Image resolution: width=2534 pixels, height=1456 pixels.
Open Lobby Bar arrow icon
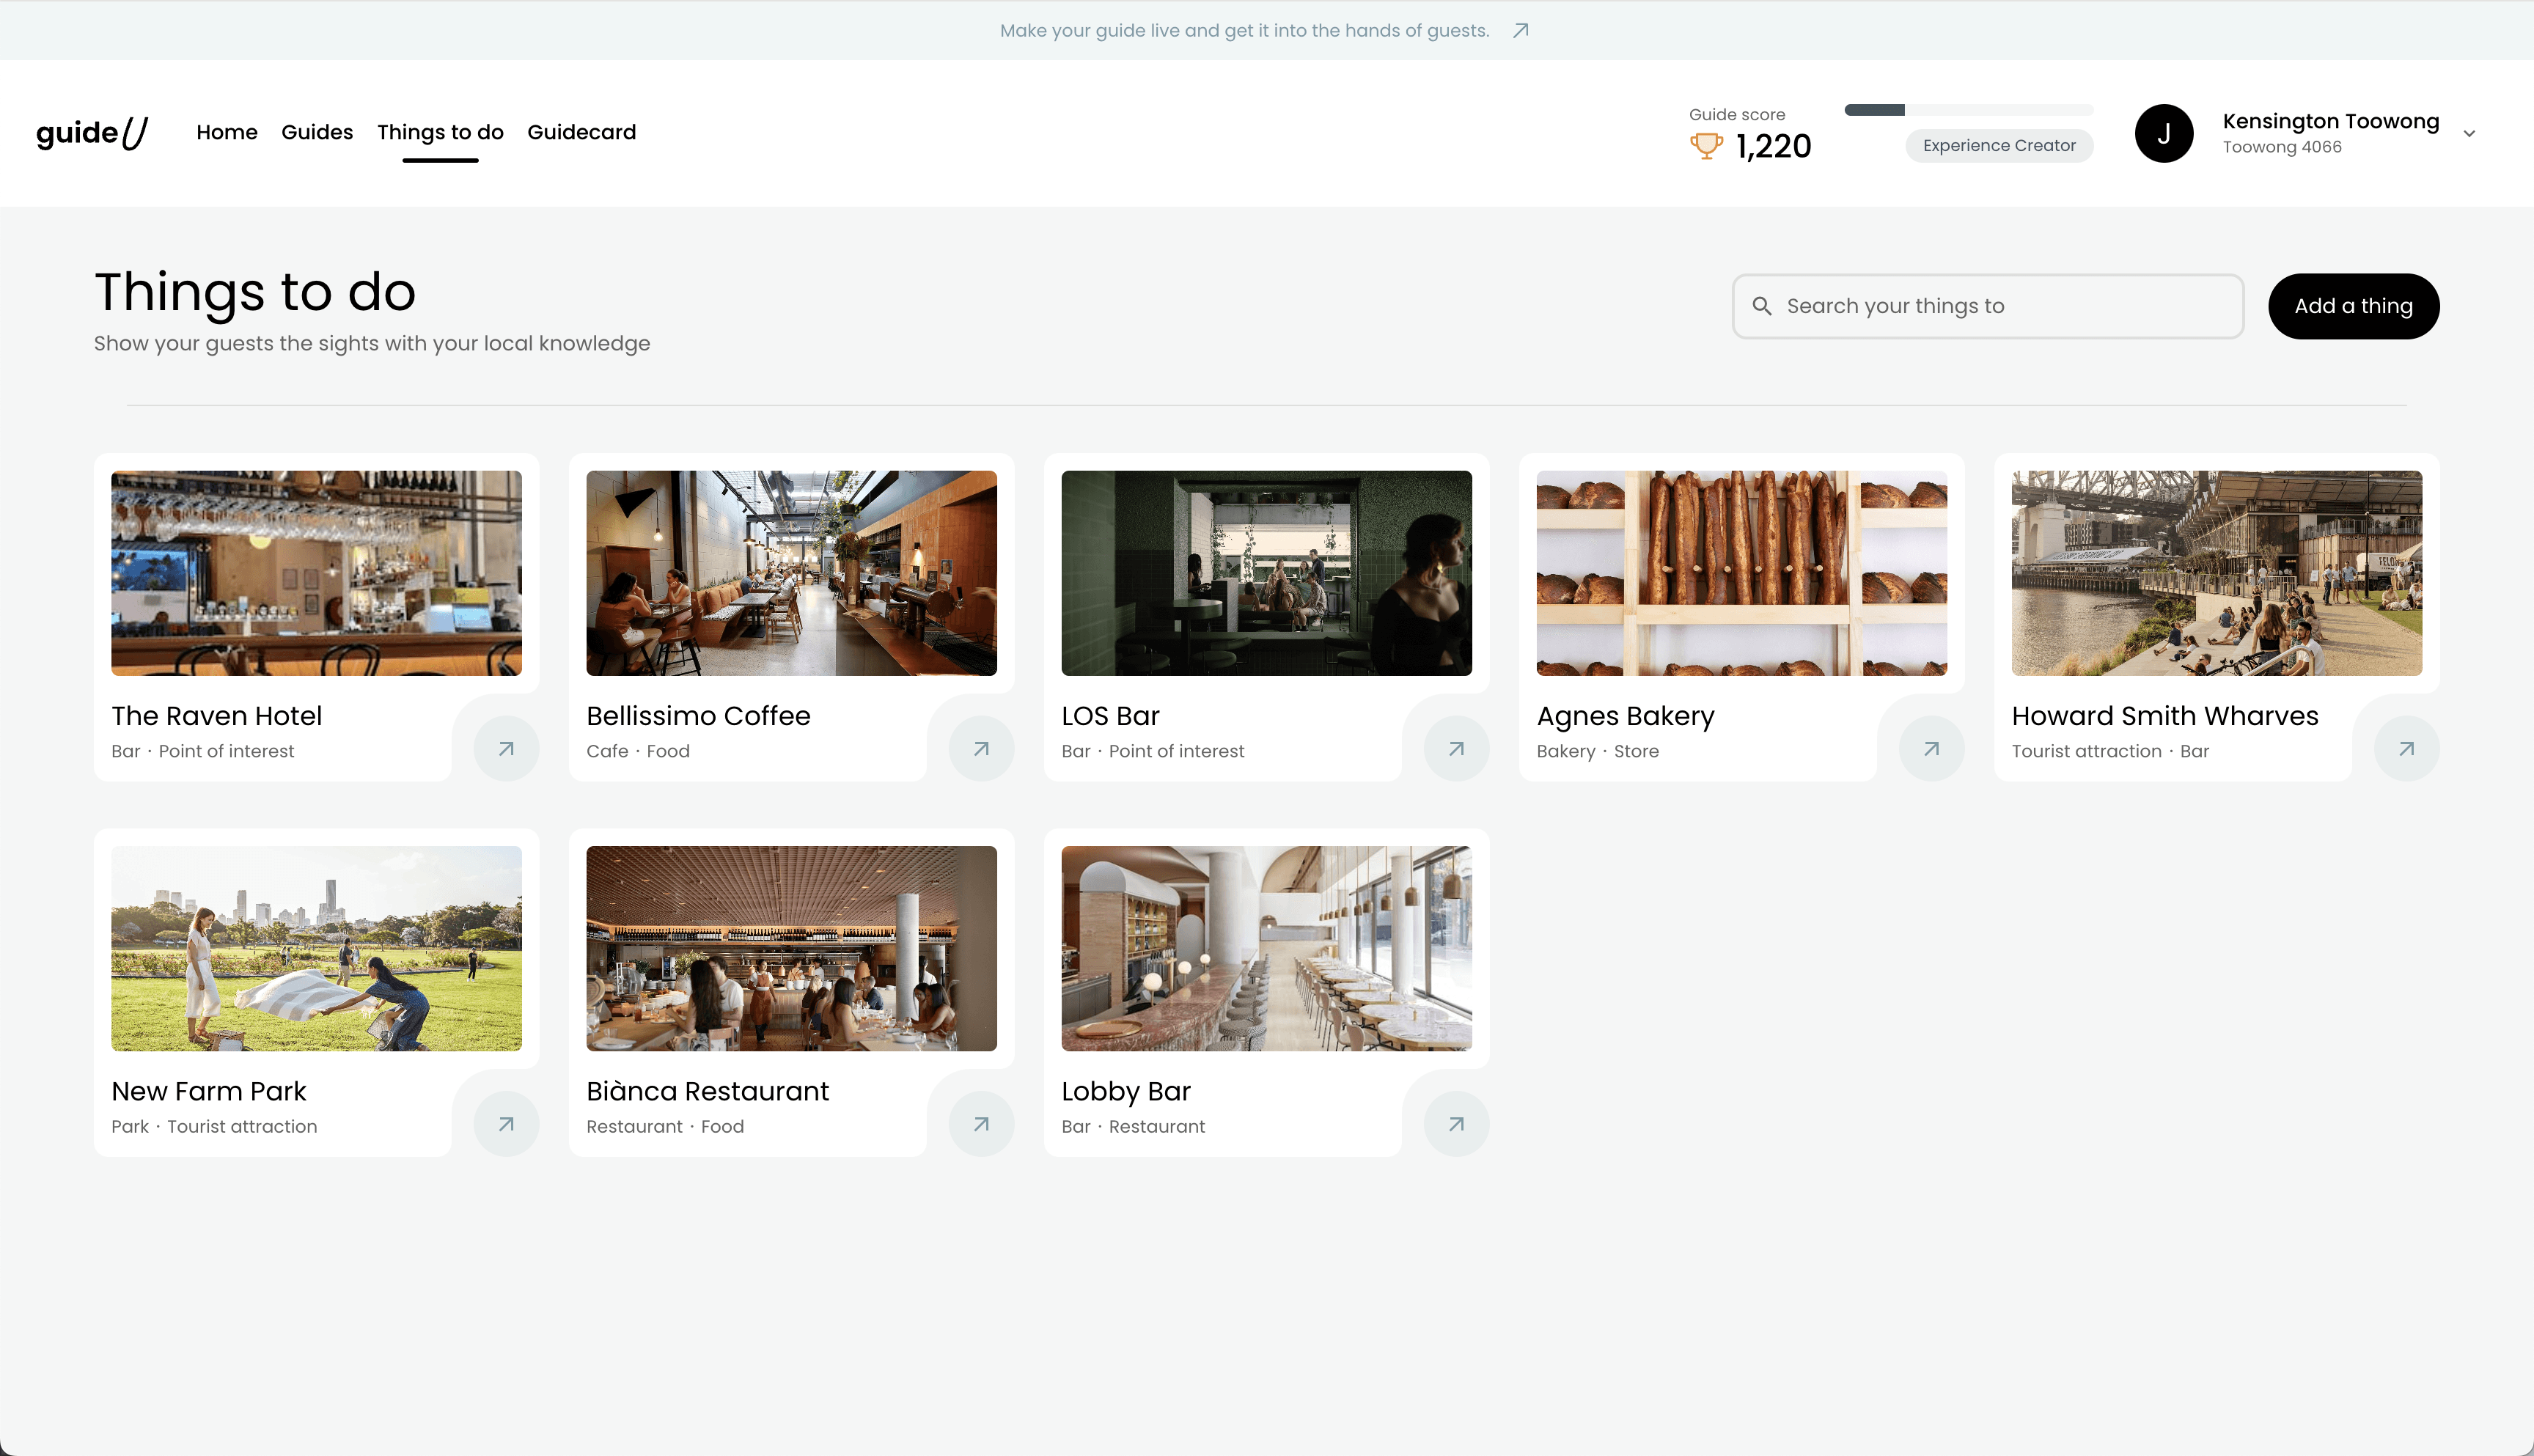(x=1456, y=1124)
